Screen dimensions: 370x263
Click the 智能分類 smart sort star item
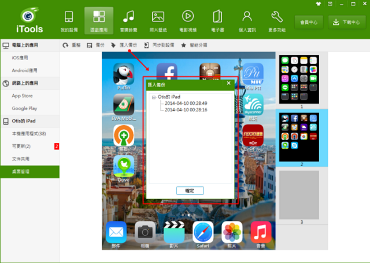coord(194,45)
